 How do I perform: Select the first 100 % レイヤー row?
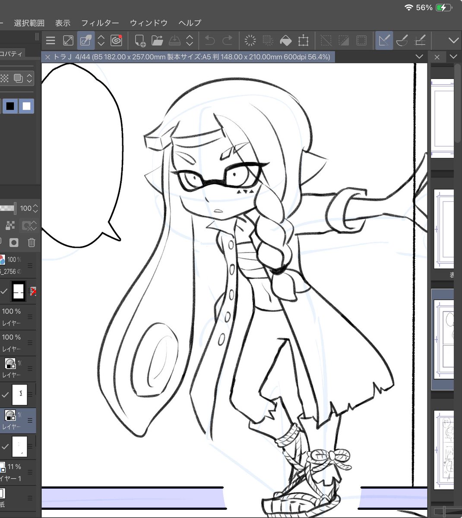17,317
